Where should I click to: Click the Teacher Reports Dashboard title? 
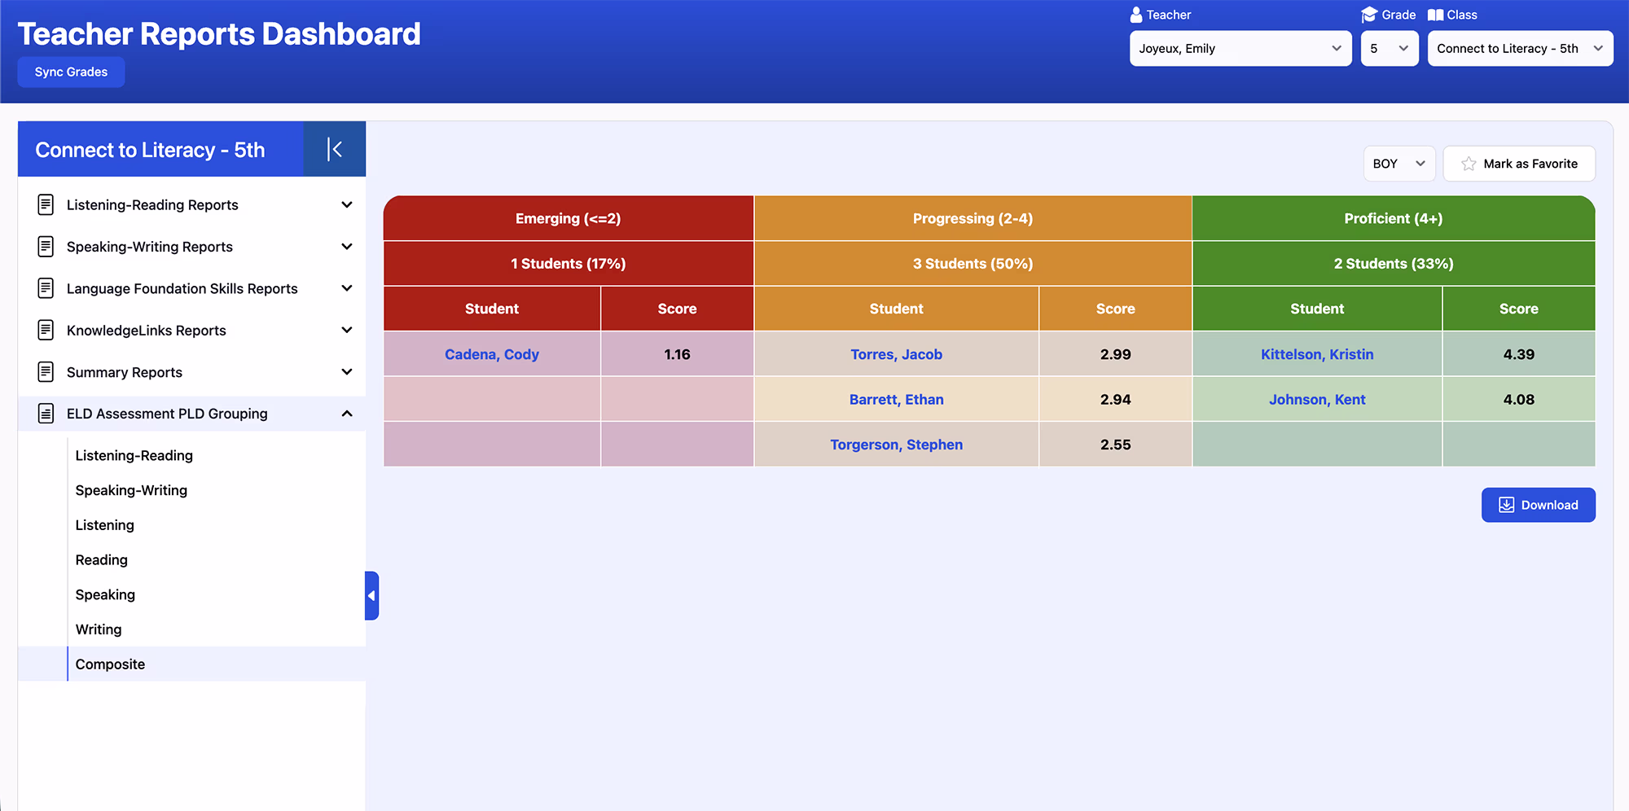point(219,34)
